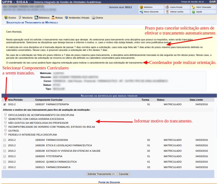Image resolution: width=218 pixels, height=184 pixels.
Task: Open the Monitoria menu
Action: (27, 18)
